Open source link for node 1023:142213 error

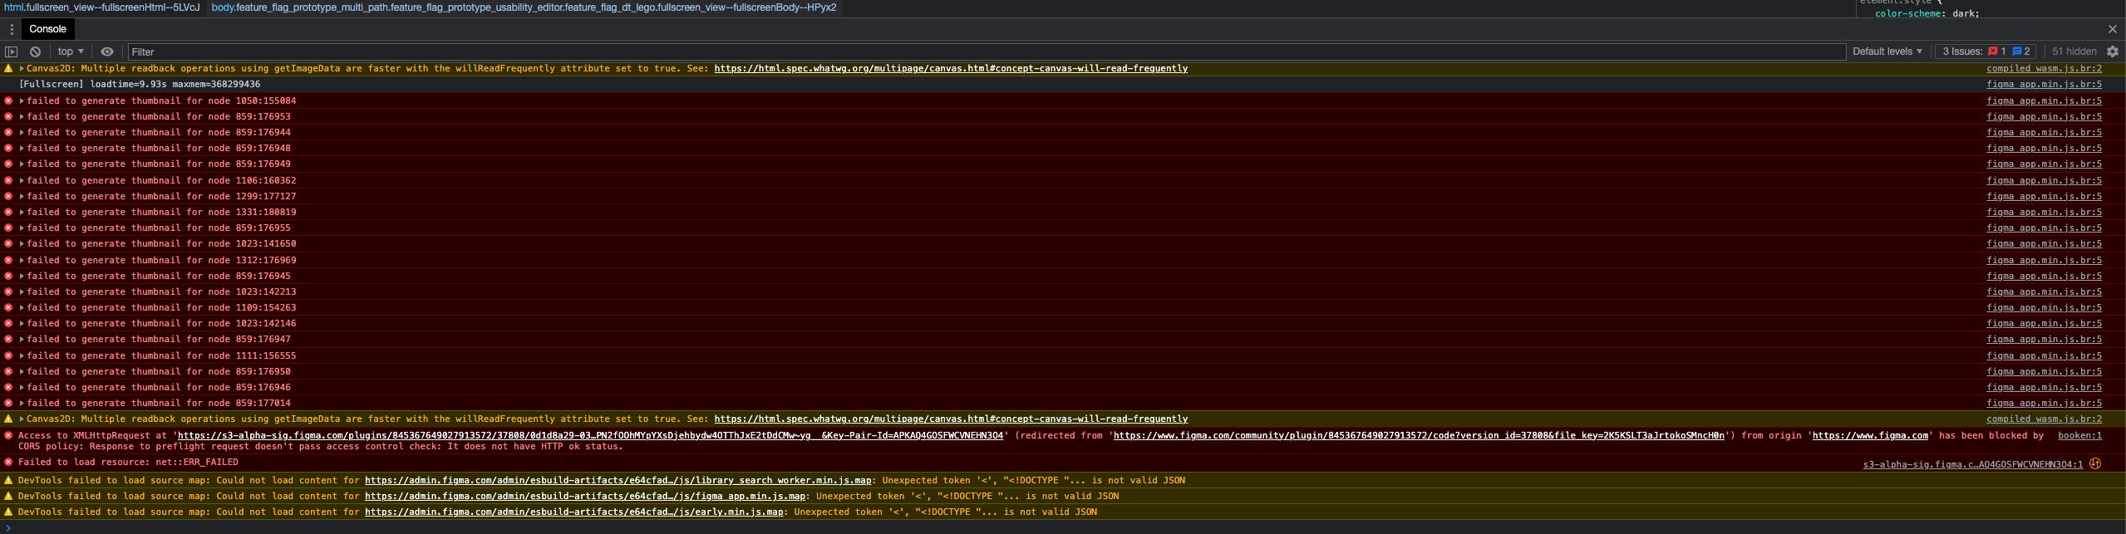[2044, 292]
